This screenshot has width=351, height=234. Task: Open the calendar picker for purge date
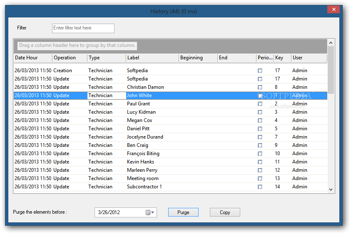pyautogui.click(x=150, y=212)
